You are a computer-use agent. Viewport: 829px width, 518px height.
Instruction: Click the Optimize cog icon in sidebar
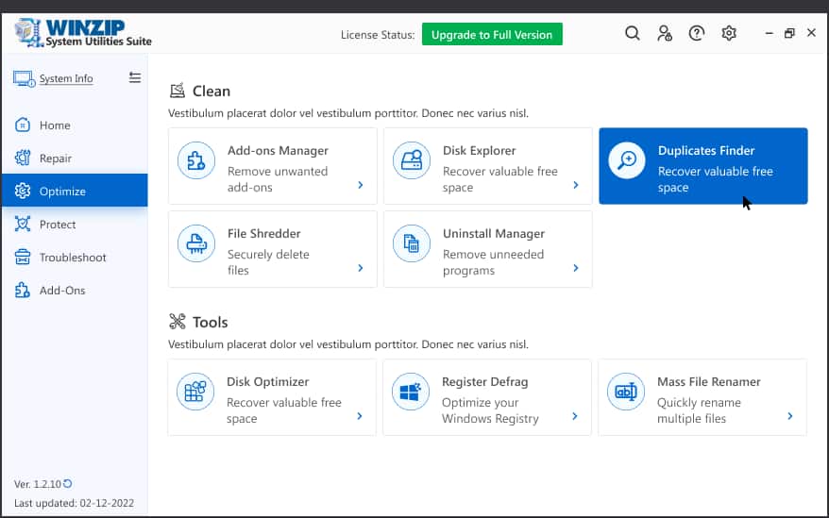tap(23, 191)
